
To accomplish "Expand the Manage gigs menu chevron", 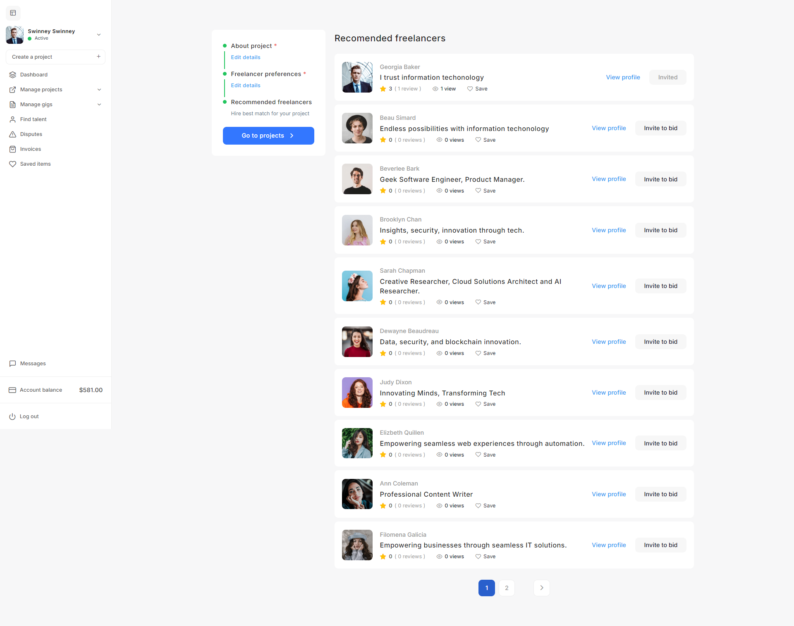I will pos(99,105).
